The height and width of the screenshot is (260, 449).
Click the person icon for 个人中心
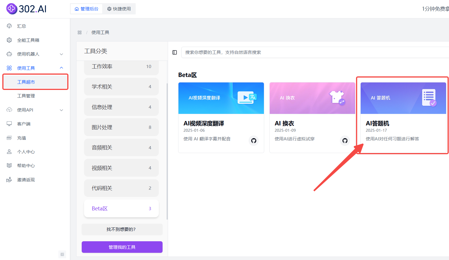tap(9, 152)
